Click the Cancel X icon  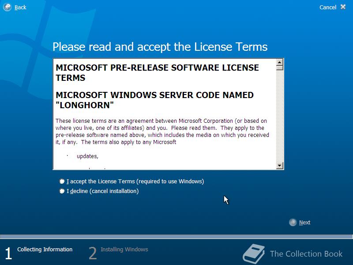tap(343, 7)
